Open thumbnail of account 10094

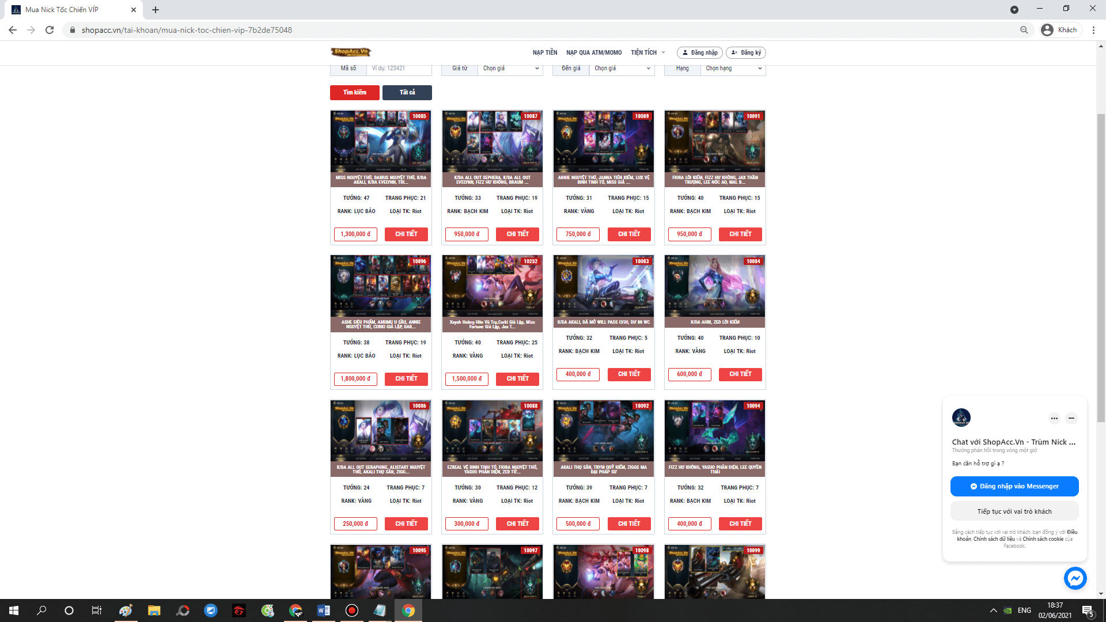click(715, 431)
